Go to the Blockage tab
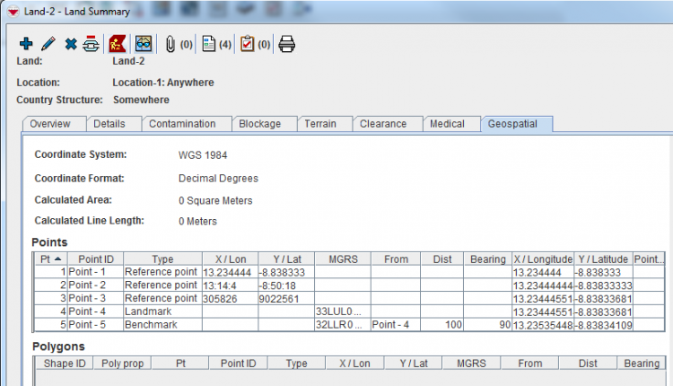 260,124
